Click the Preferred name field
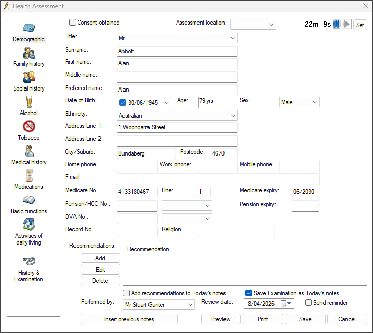 [x=177, y=90]
